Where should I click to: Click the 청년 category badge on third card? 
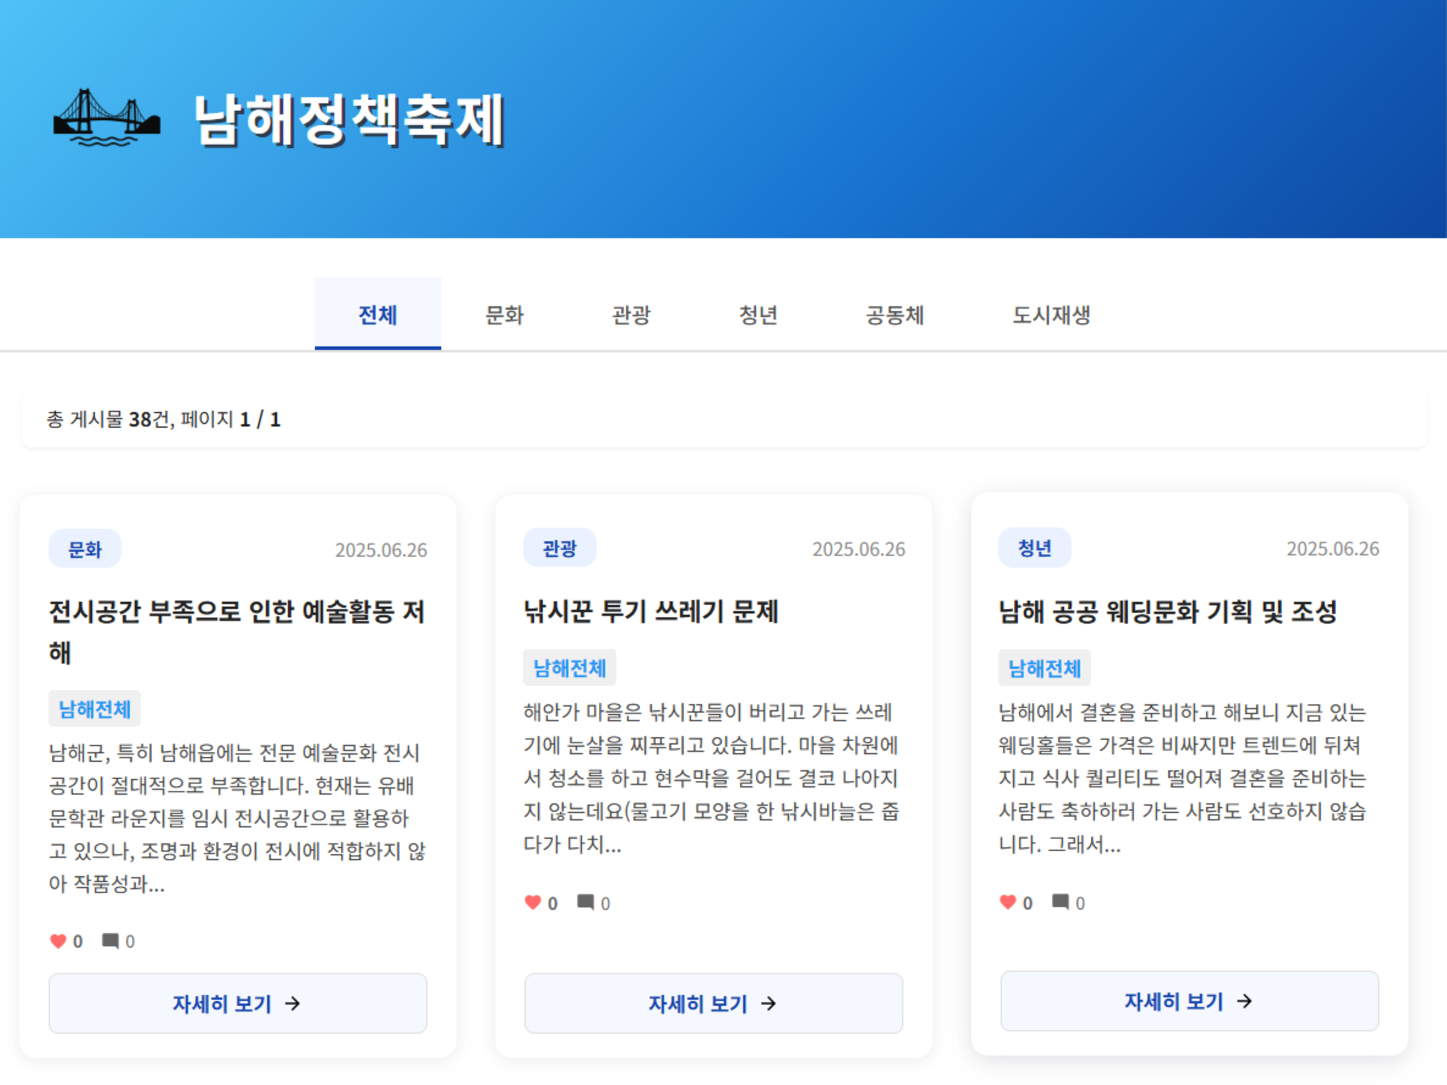click(1035, 548)
